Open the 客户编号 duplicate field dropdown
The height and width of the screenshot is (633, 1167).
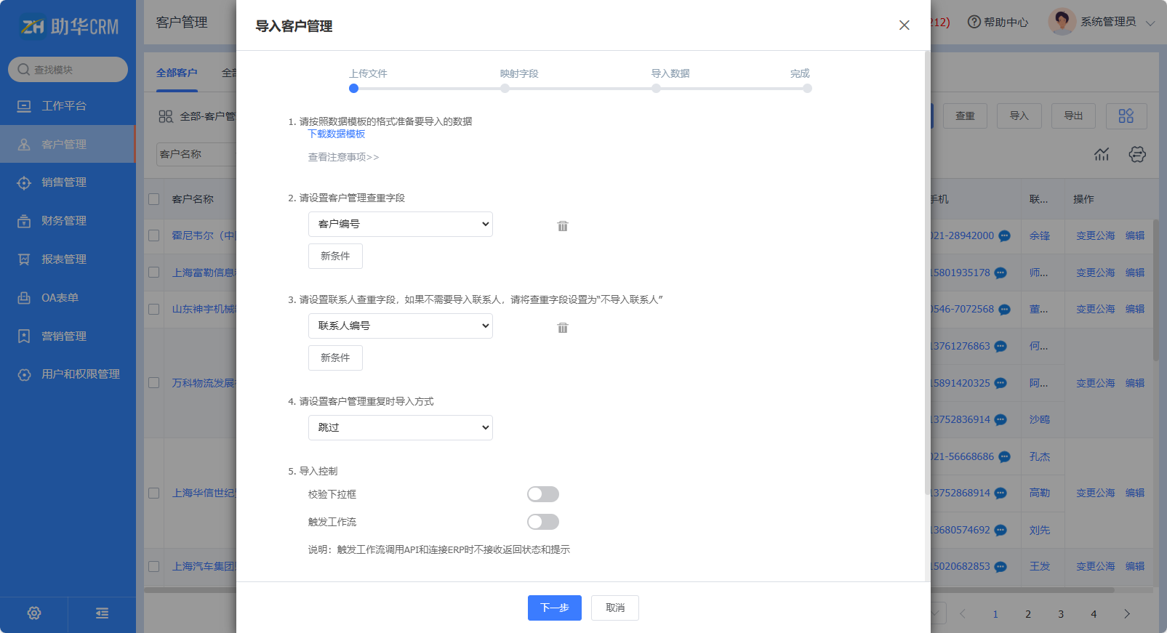tap(400, 224)
